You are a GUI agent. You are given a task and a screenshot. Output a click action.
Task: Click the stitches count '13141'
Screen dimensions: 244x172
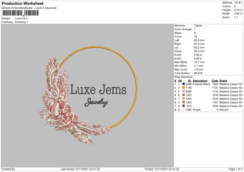coord(238,3)
